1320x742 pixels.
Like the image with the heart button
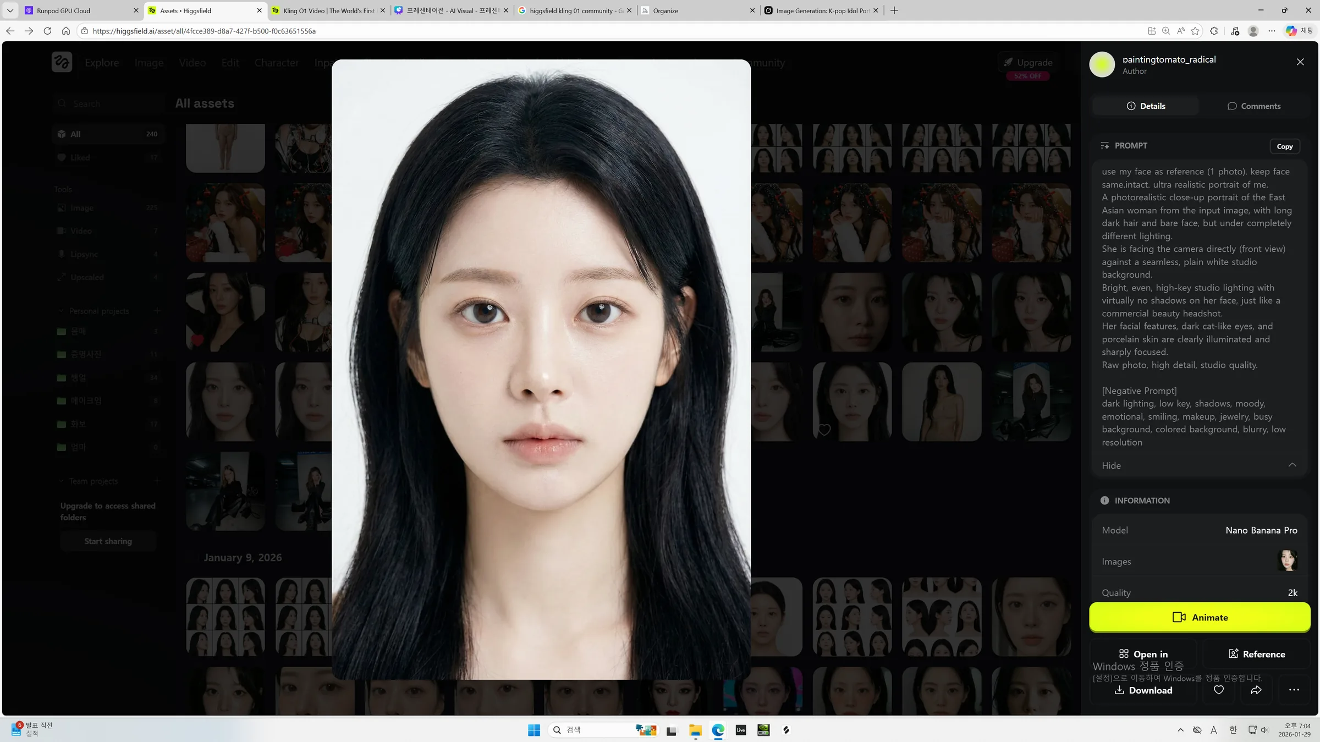pyautogui.click(x=1219, y=690)
